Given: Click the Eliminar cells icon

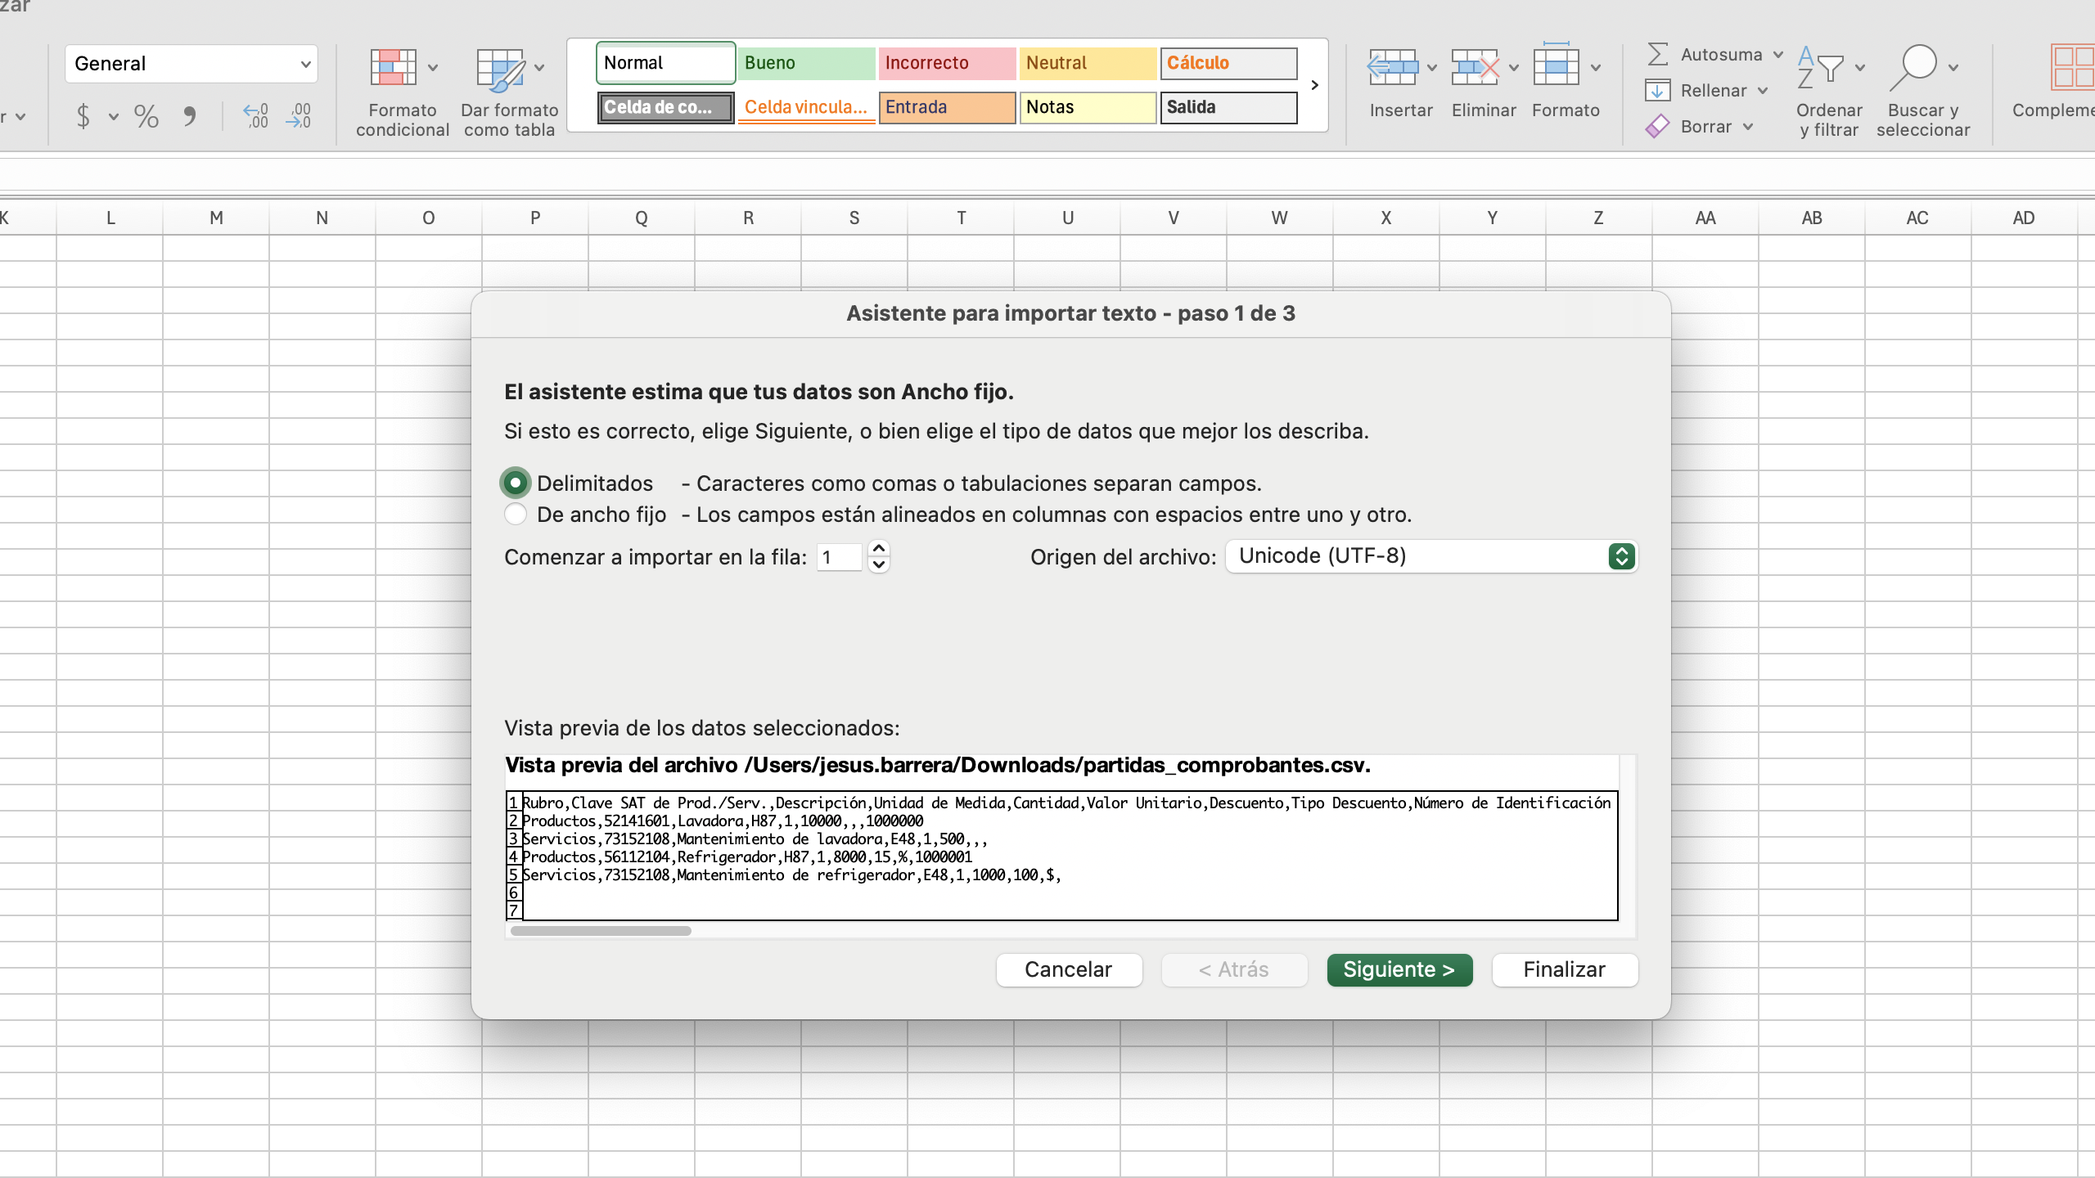Looking at the screenshot, I should pos(1475,69).
